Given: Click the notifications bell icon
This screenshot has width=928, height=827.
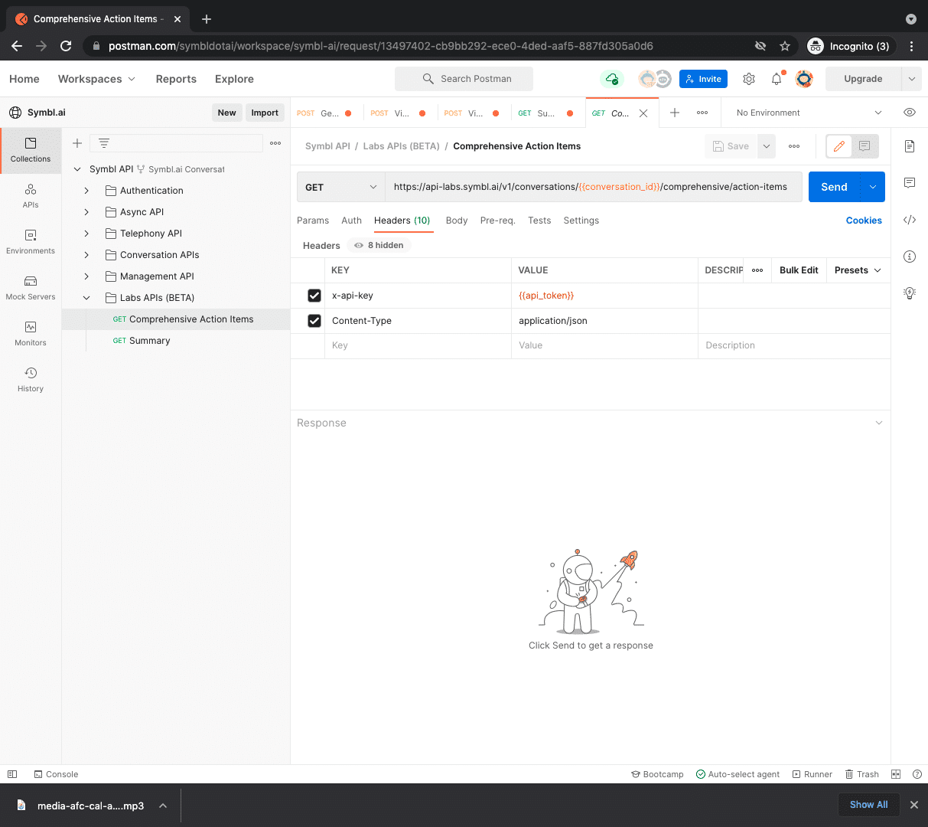Looking at the screenshot, I should tap(777, 79).
